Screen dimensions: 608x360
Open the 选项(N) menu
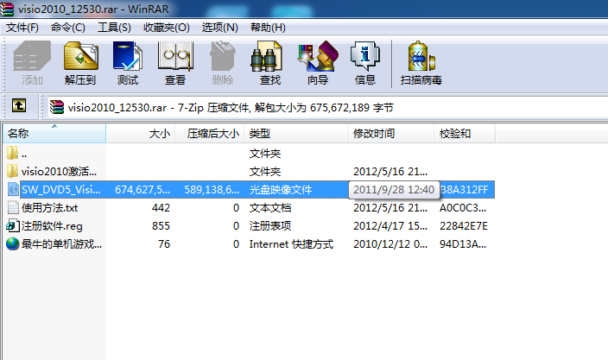[x=219, y=28]
